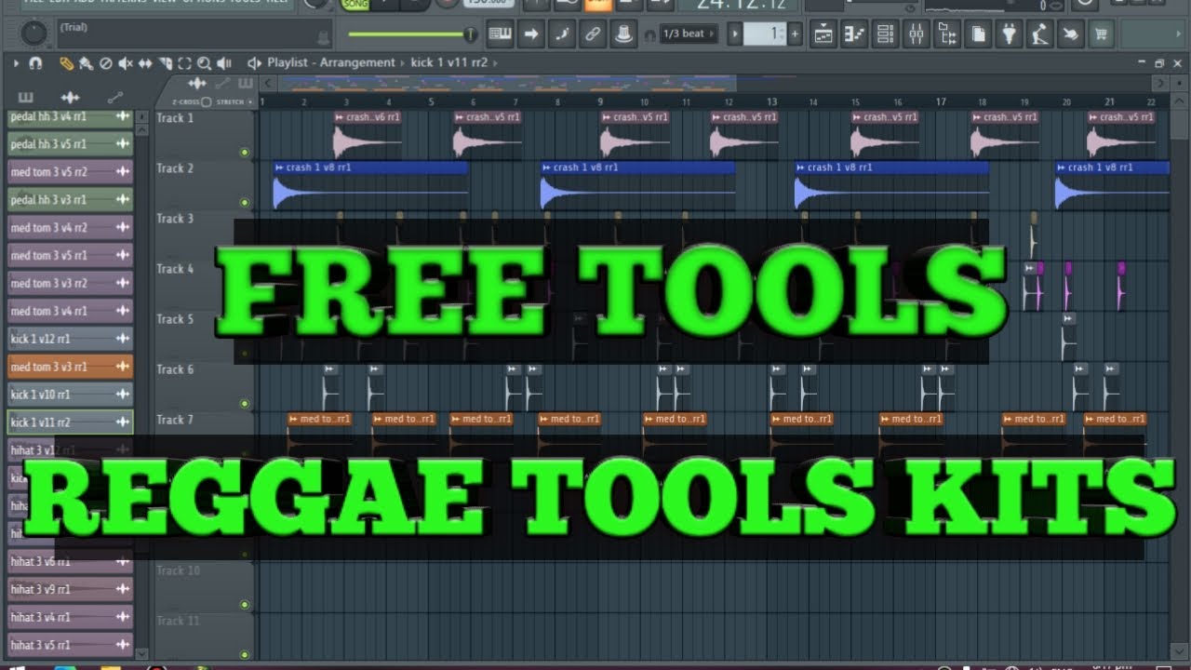
Task: Open the Piano roll from toolbar
Action: (854, 34)
